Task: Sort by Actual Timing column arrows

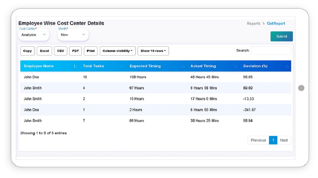Action: (x=235, y=66)
